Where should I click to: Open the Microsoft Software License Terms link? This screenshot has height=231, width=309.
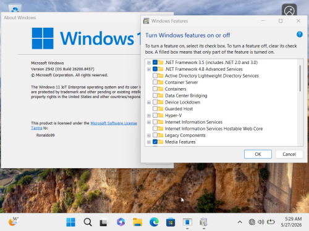pos(114,123)
